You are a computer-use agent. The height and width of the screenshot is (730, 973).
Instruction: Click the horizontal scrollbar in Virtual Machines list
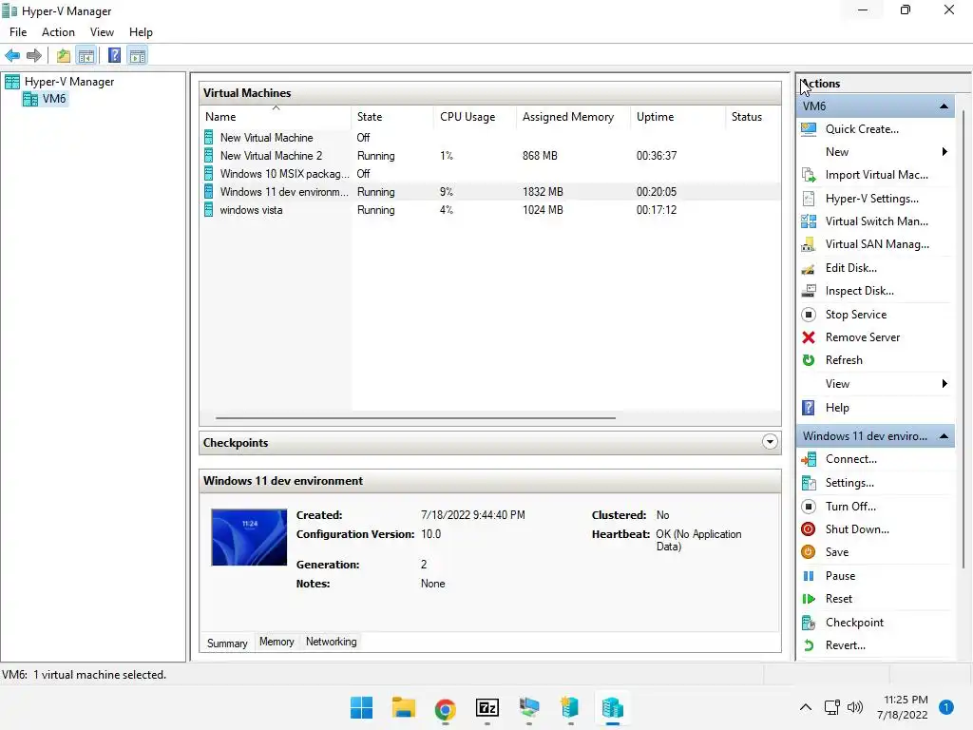[415, 418]
